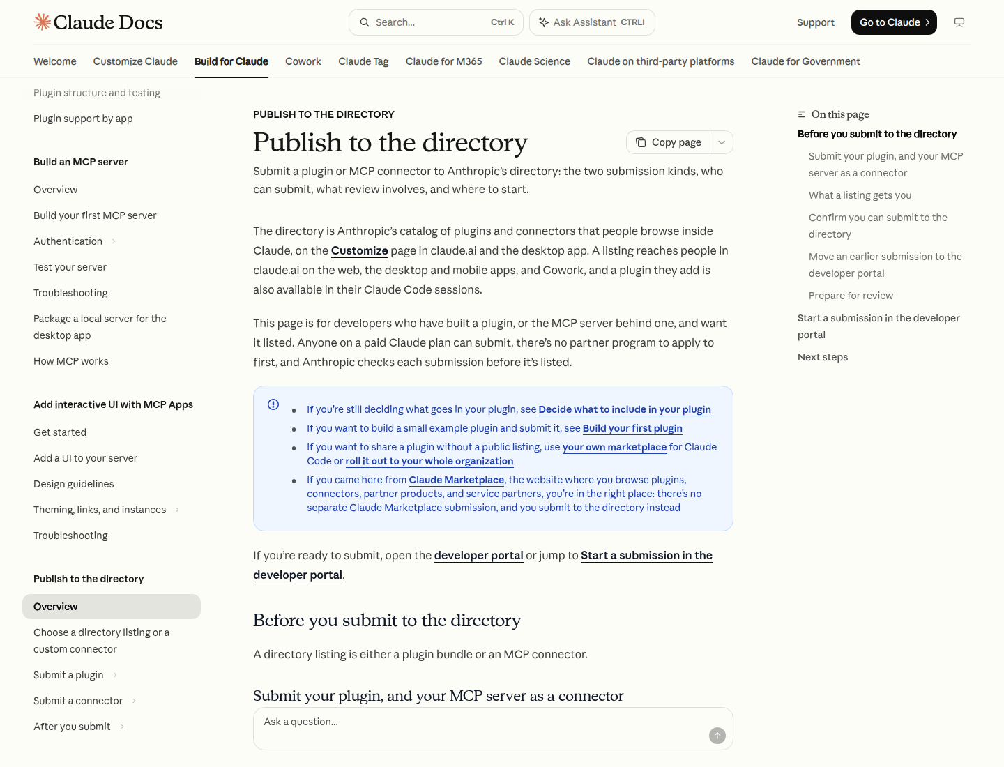1004x767 pixels.
Task: Click the Claude Docs starburst logo
Action: (x=43, y=22)
